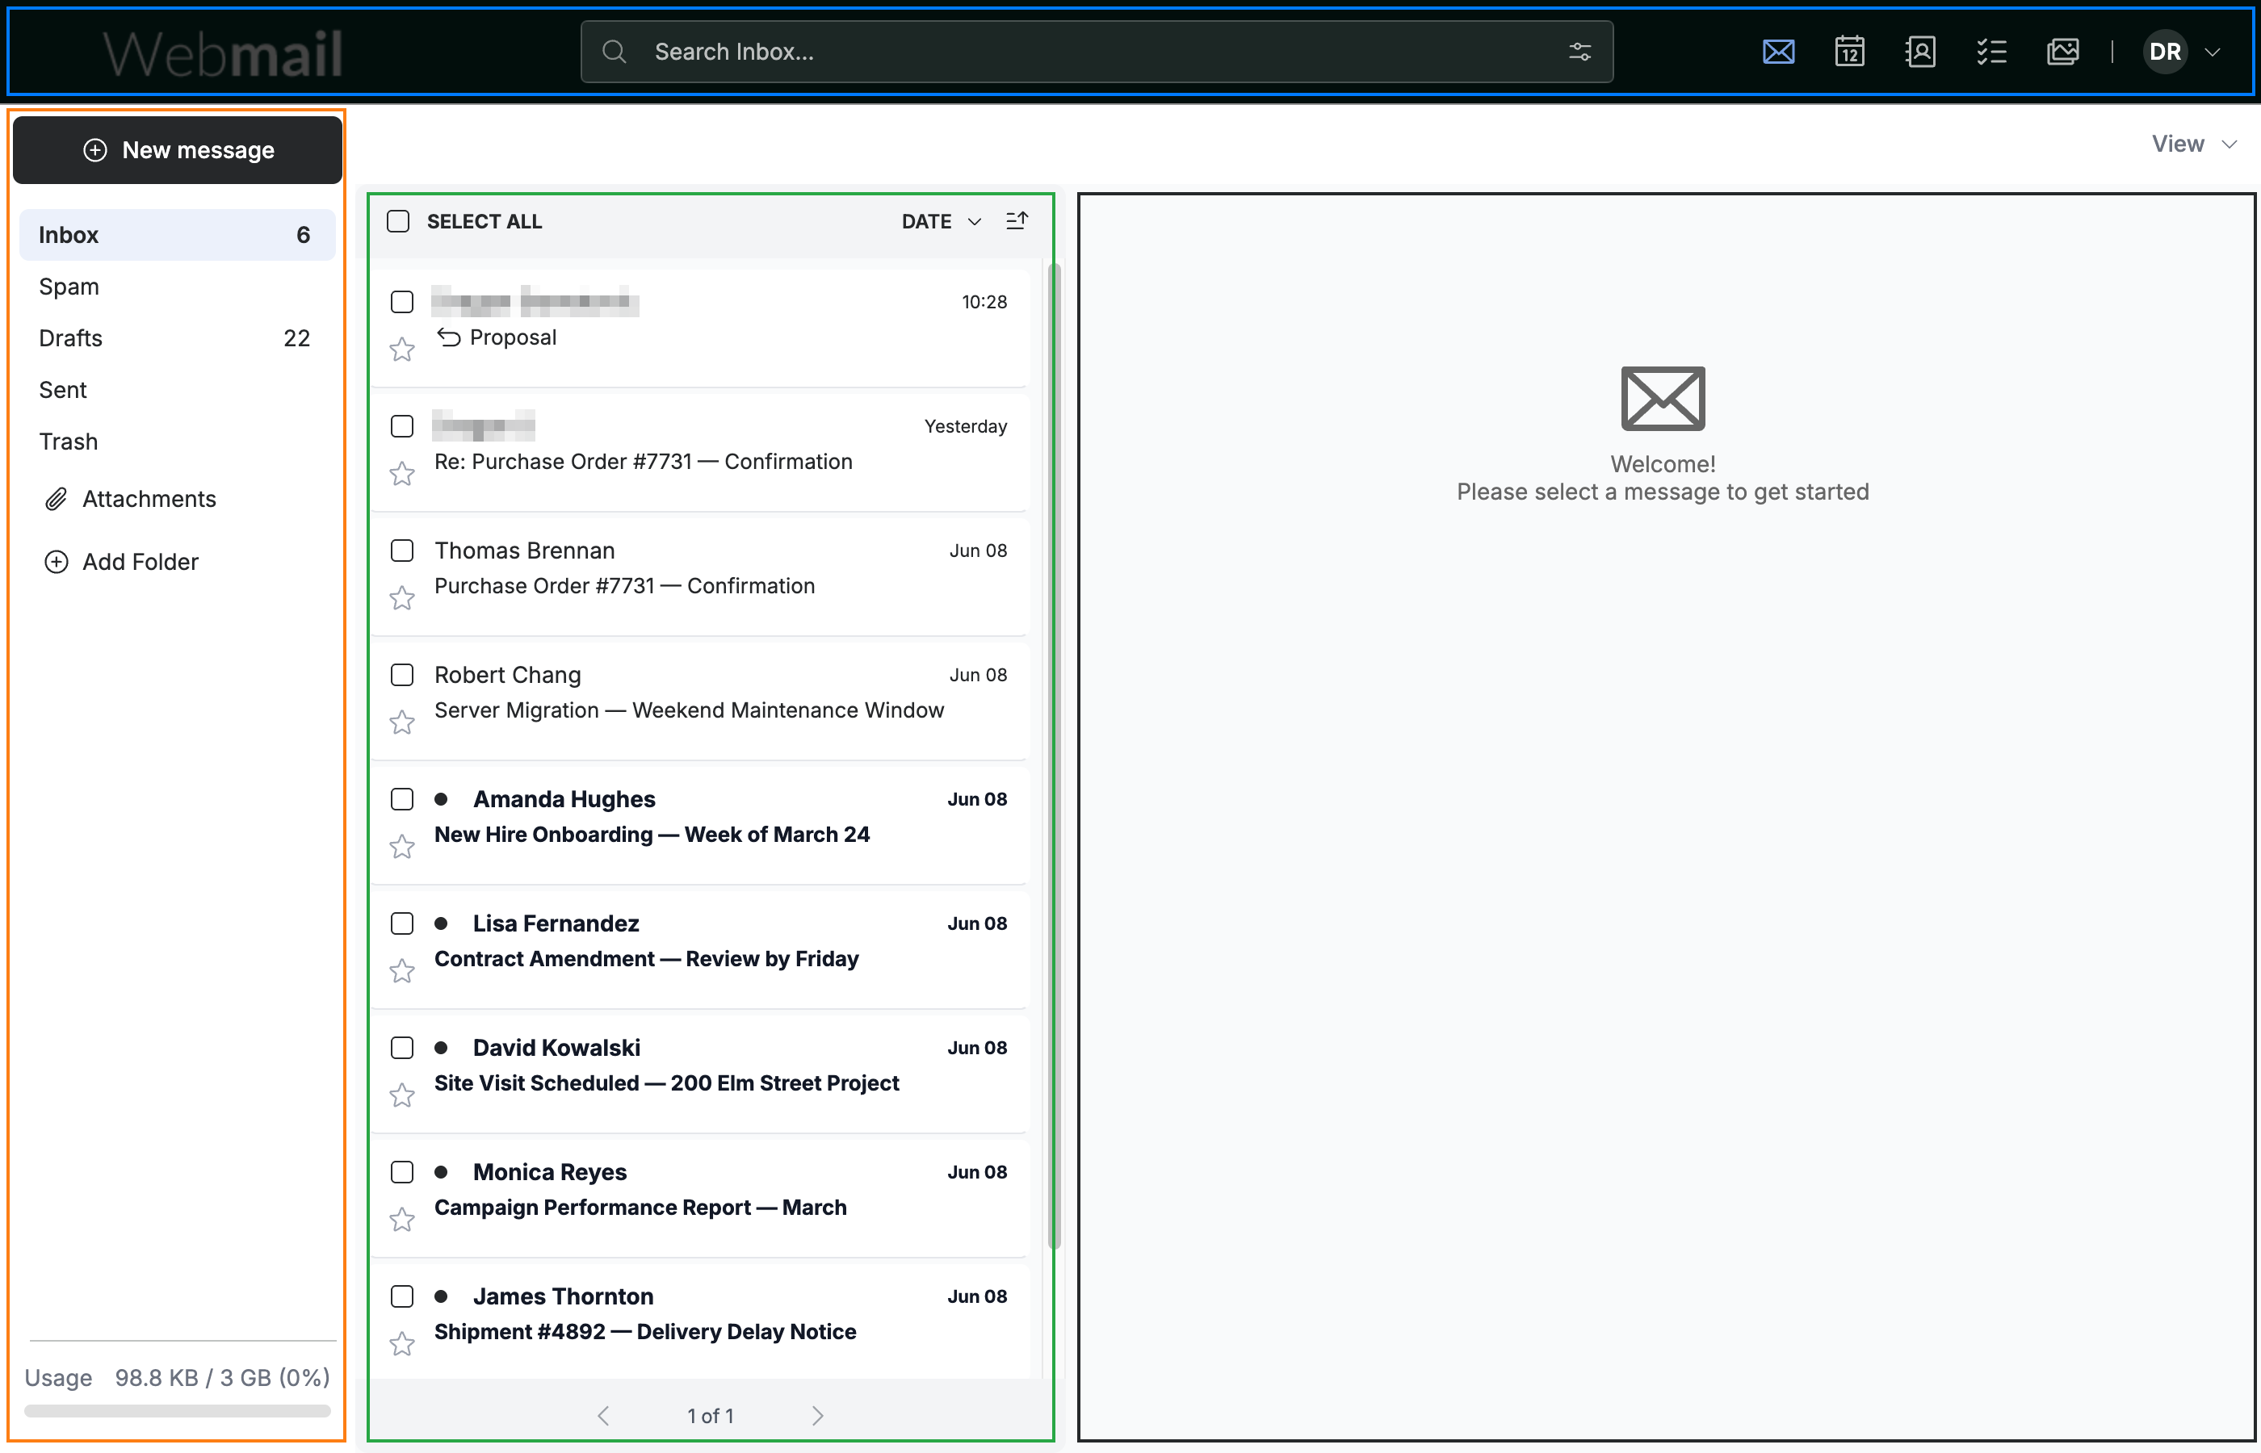The image size is (2261, 1453).
Task: Open the DATE sort dropdown
Action: [941, 221]
